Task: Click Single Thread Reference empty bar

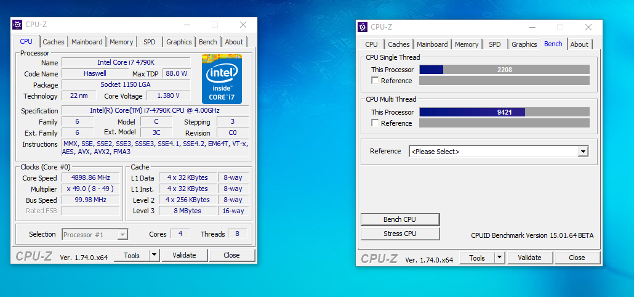Action: point(504,81)
